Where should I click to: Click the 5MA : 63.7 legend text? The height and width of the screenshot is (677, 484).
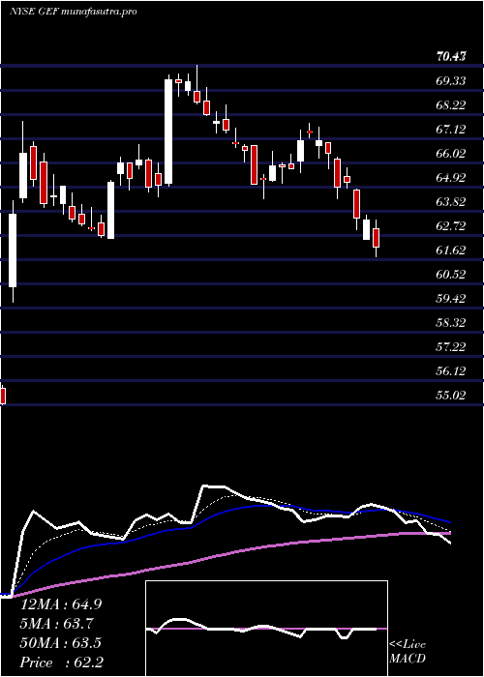tap(57, 624)
